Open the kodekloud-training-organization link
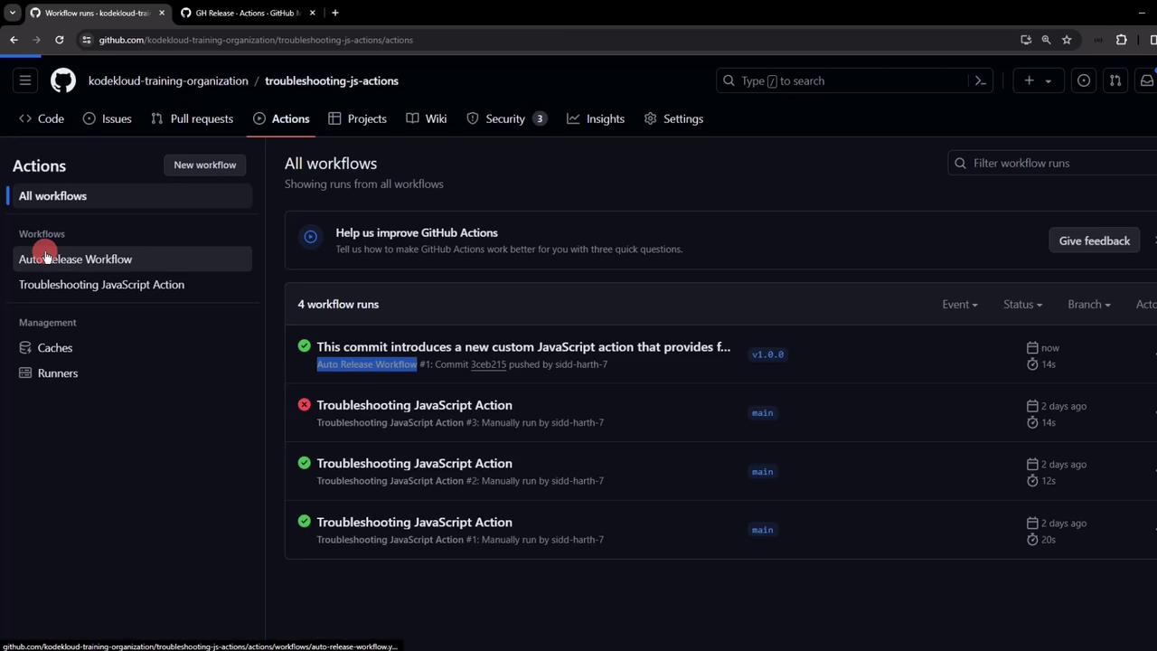 [168, 80]
